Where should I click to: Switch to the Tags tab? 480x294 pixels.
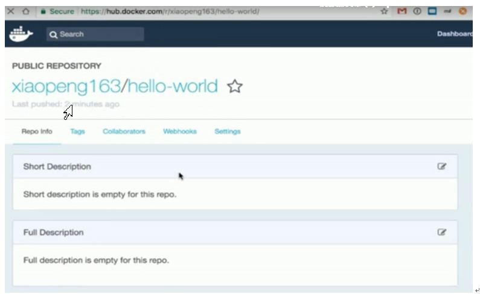click(77, 131)
